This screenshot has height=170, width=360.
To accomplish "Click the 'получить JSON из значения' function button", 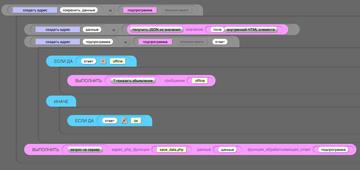I will coord(157,29).
